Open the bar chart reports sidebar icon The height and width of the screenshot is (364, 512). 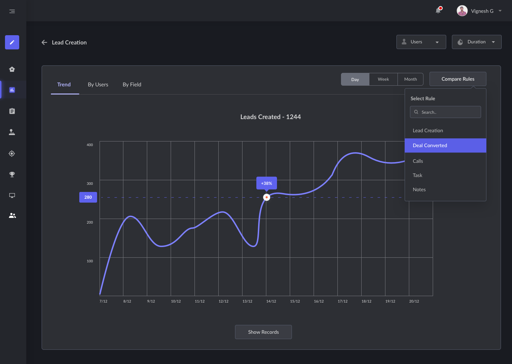click(x=12, y=90)
